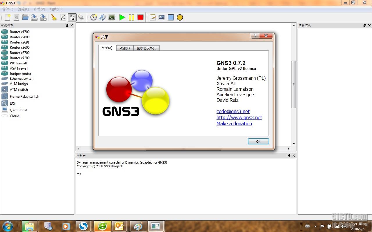Open the Windows Start menu
This screenshot has width=372, height=232.
click(8, 226)
